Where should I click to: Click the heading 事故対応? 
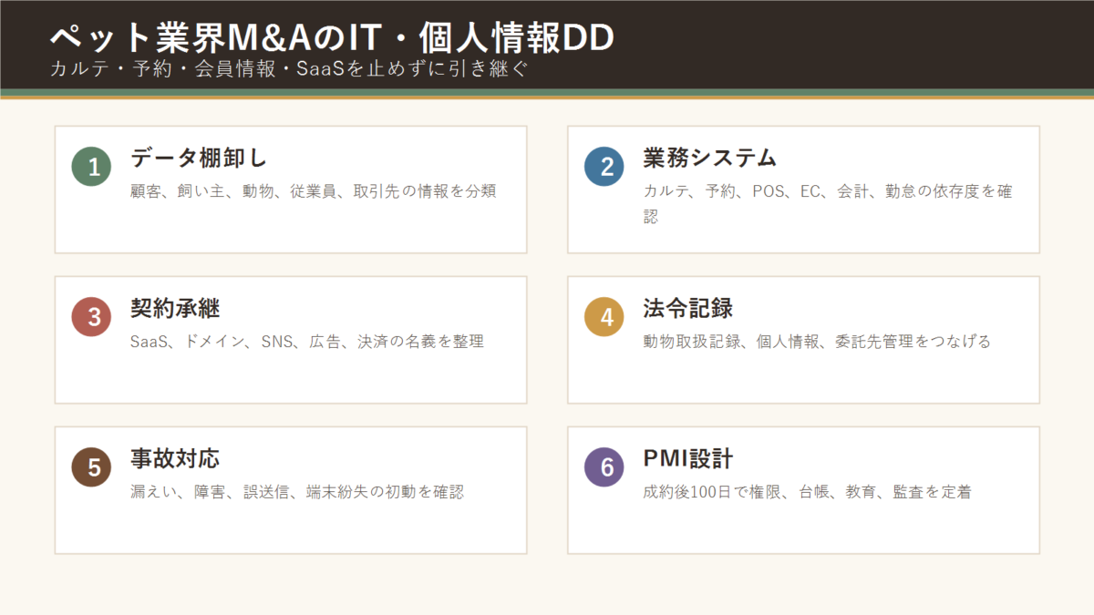pos(175,458)
